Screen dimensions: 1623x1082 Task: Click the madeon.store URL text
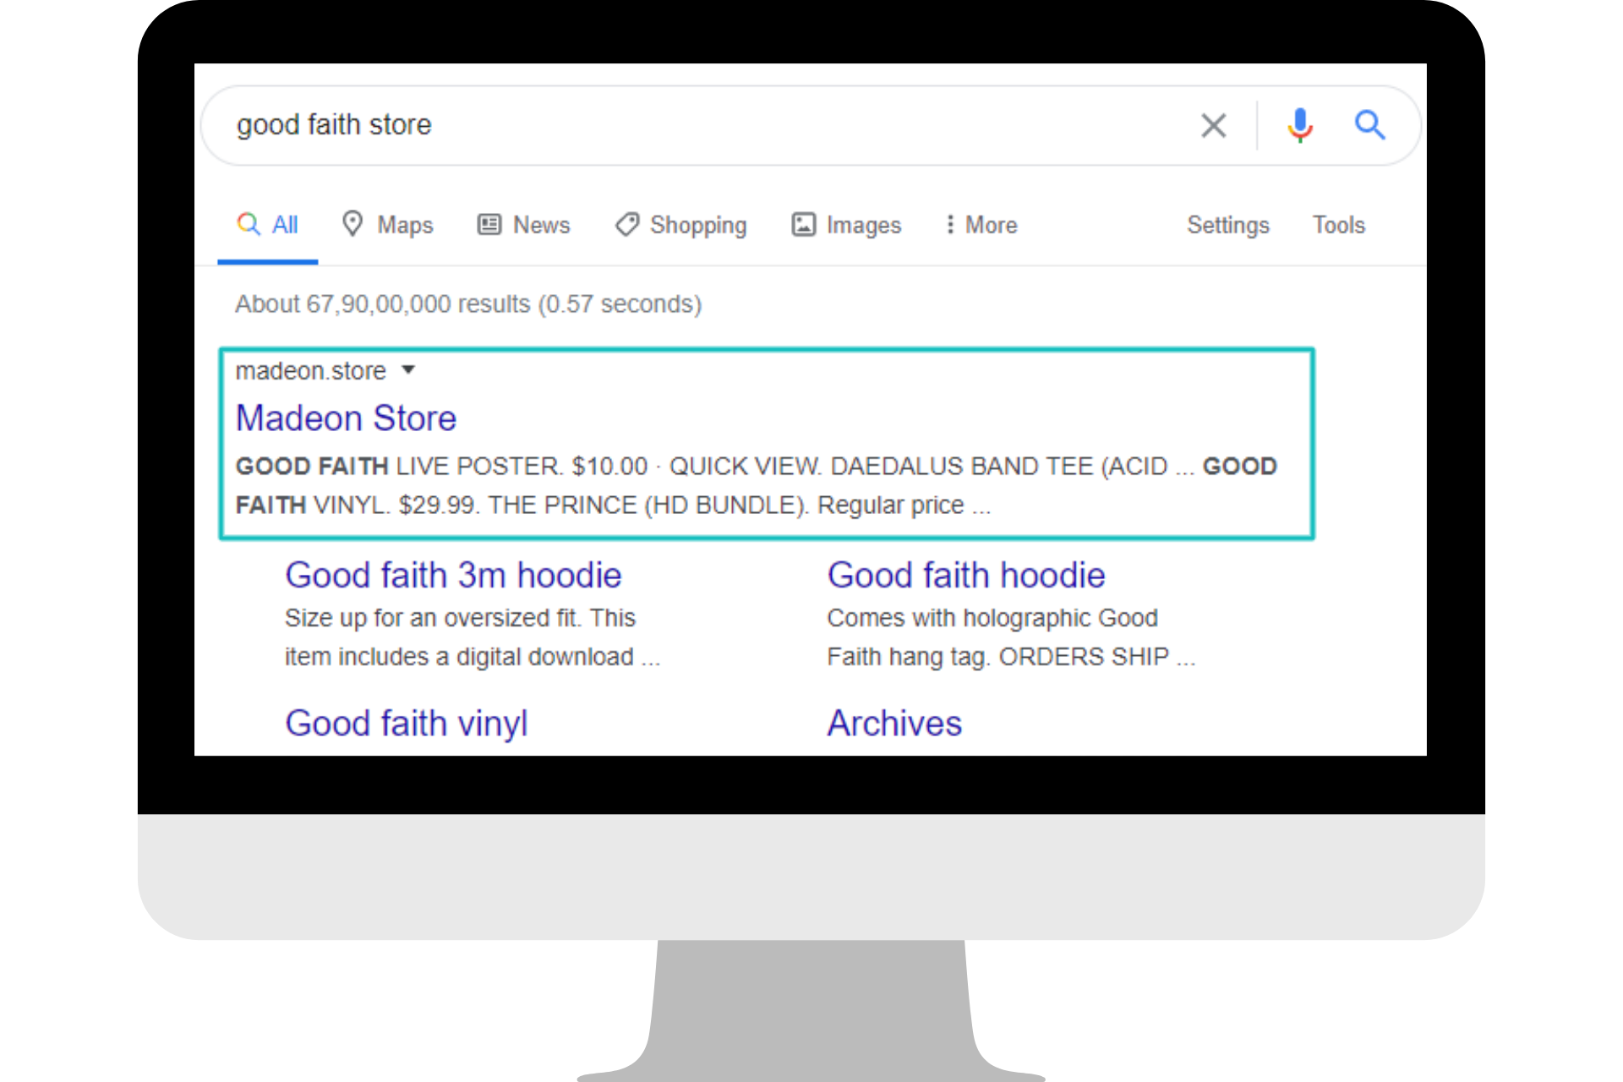click(310, 371)
